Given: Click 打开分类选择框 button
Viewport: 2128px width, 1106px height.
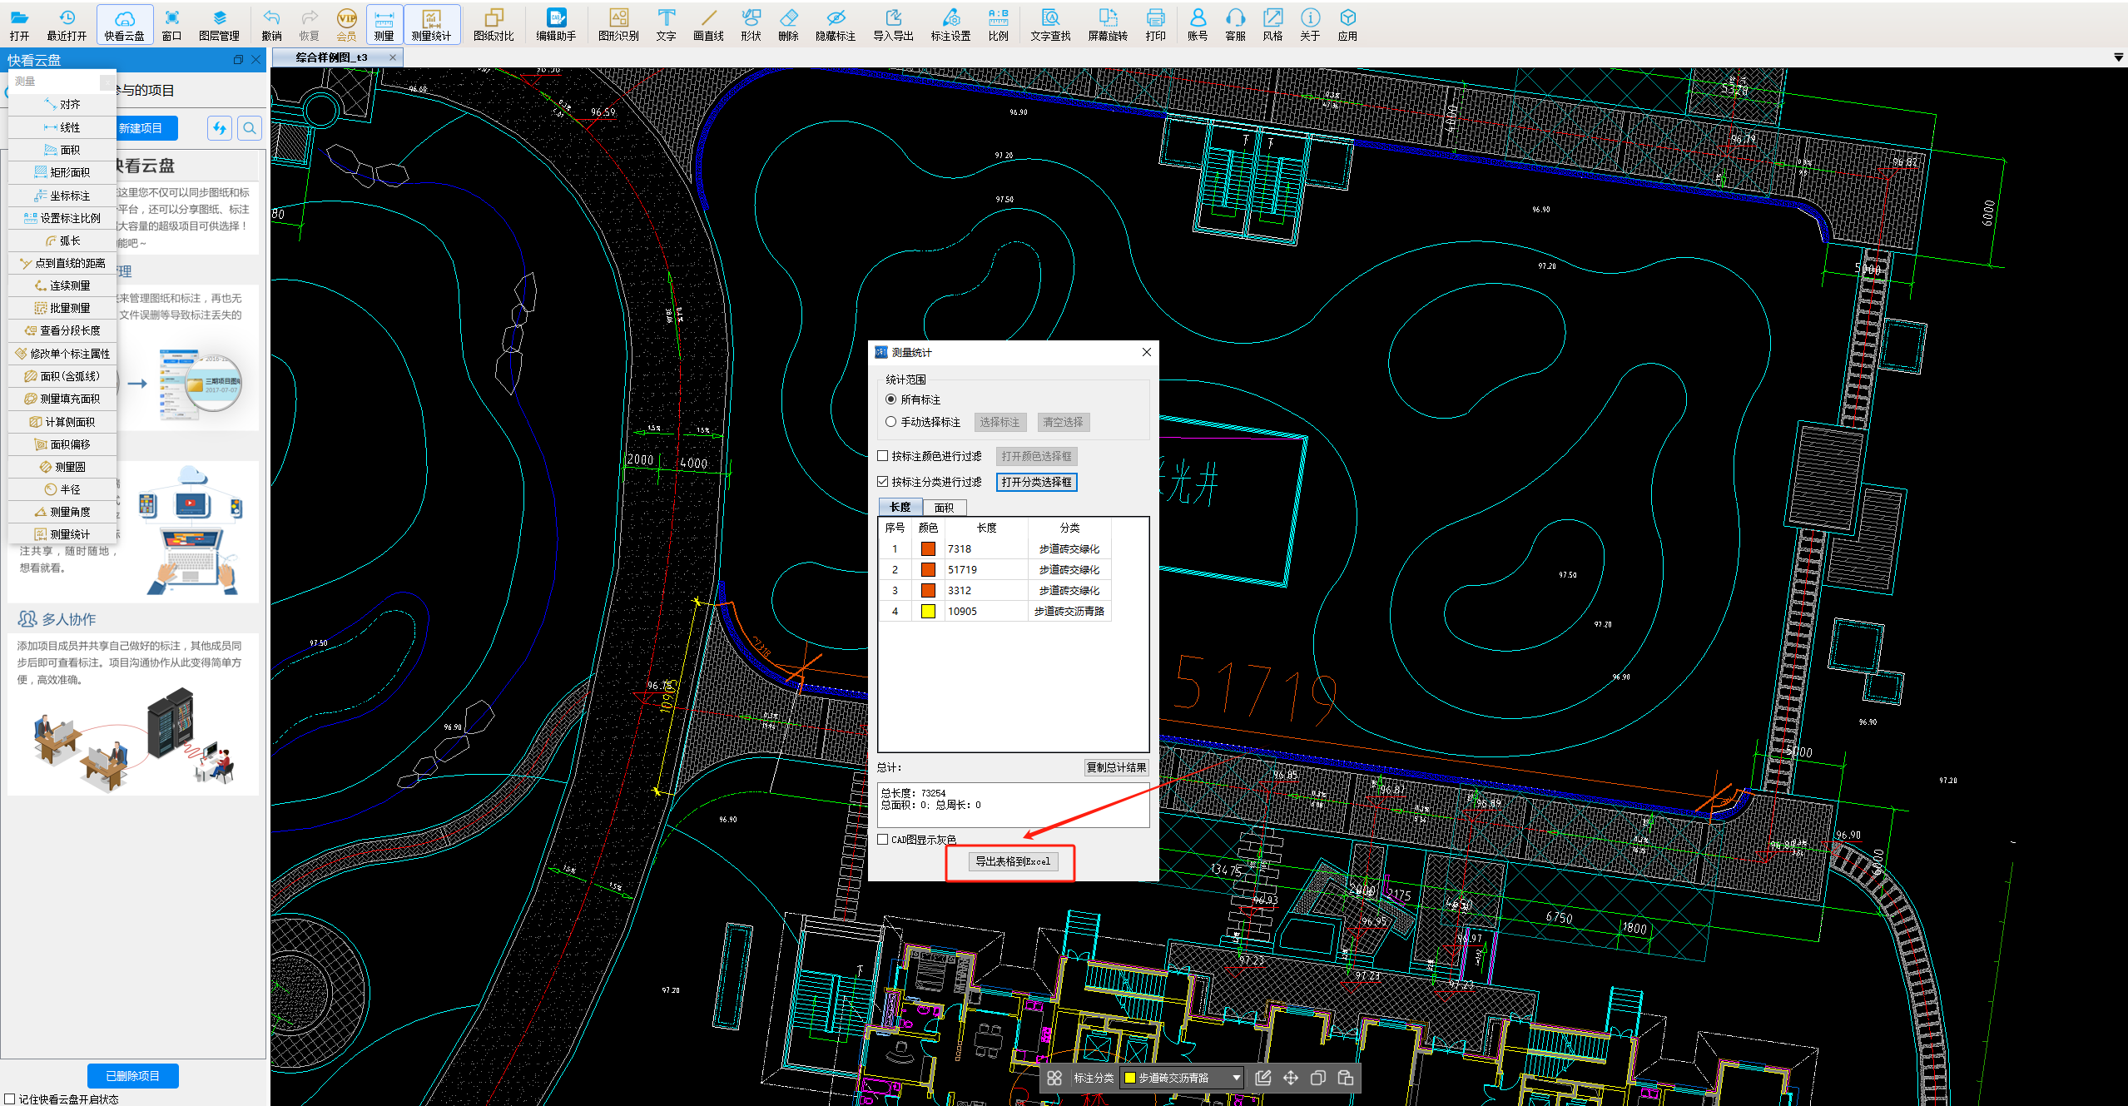Looking at the screenshot, I should pos(1036,482).
